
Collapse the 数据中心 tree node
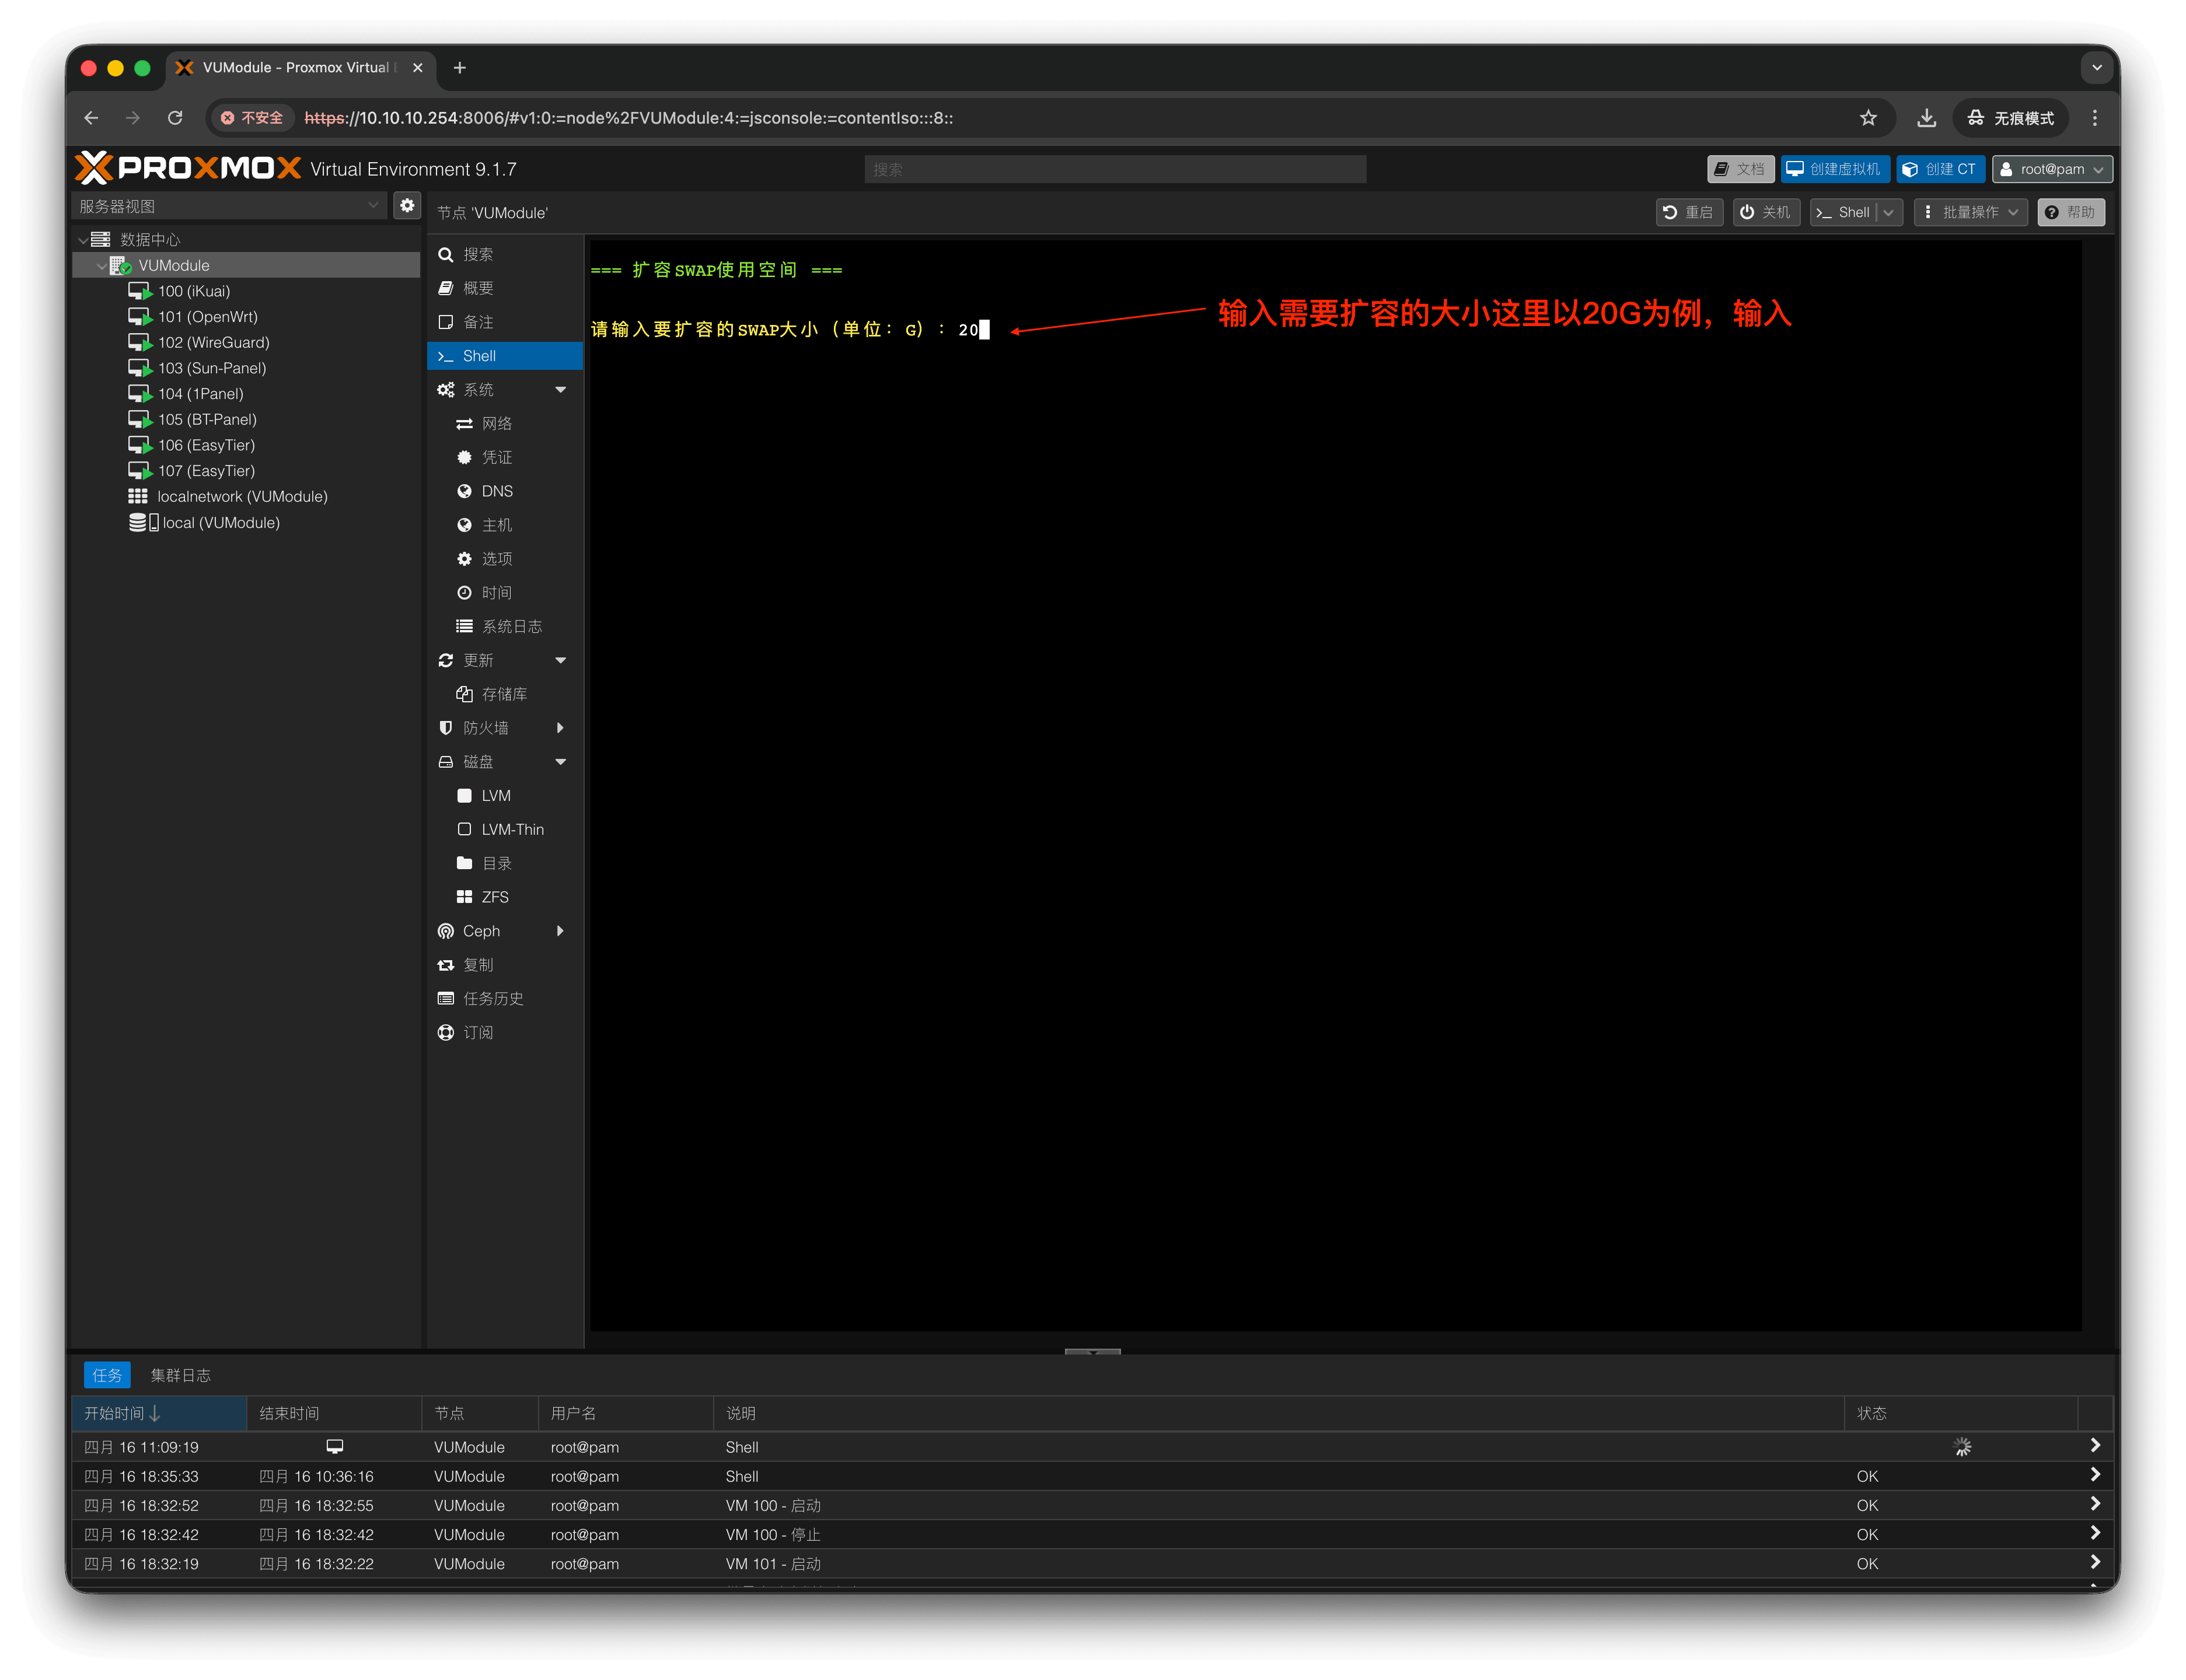click(83, 240)
